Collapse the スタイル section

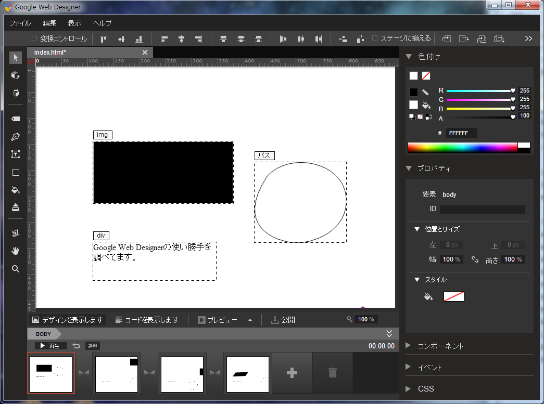coord(417,280)
